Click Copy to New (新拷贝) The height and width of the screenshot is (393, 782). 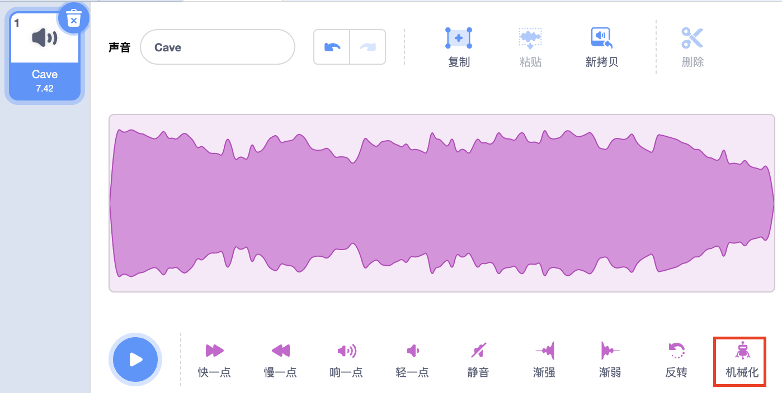point(601,39)
